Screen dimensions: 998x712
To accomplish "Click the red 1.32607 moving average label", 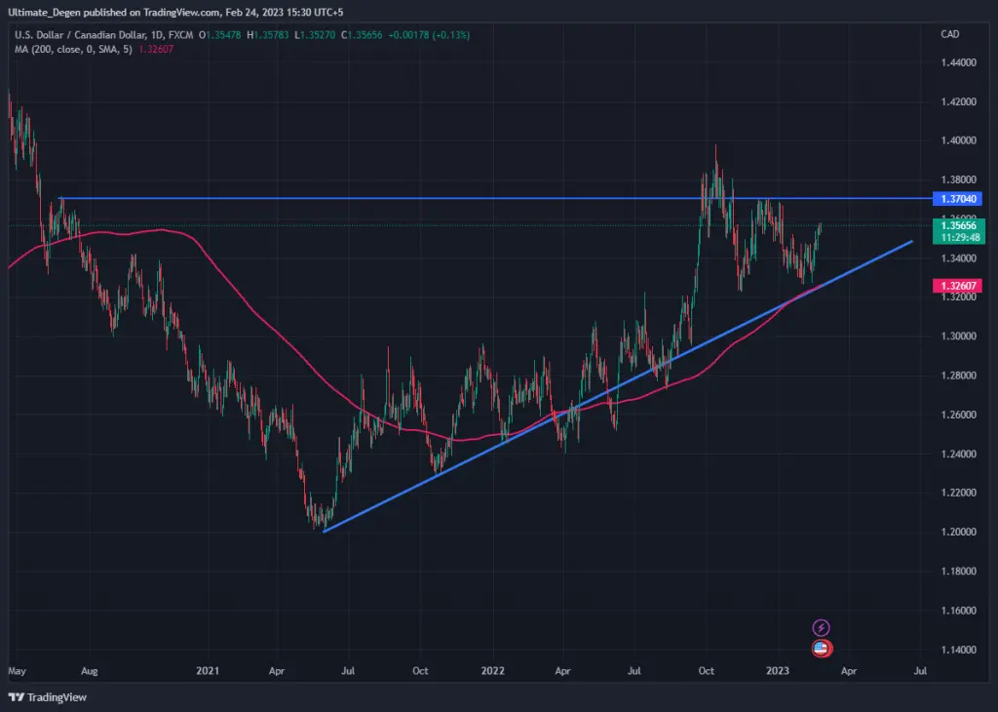I will point(957,286).
